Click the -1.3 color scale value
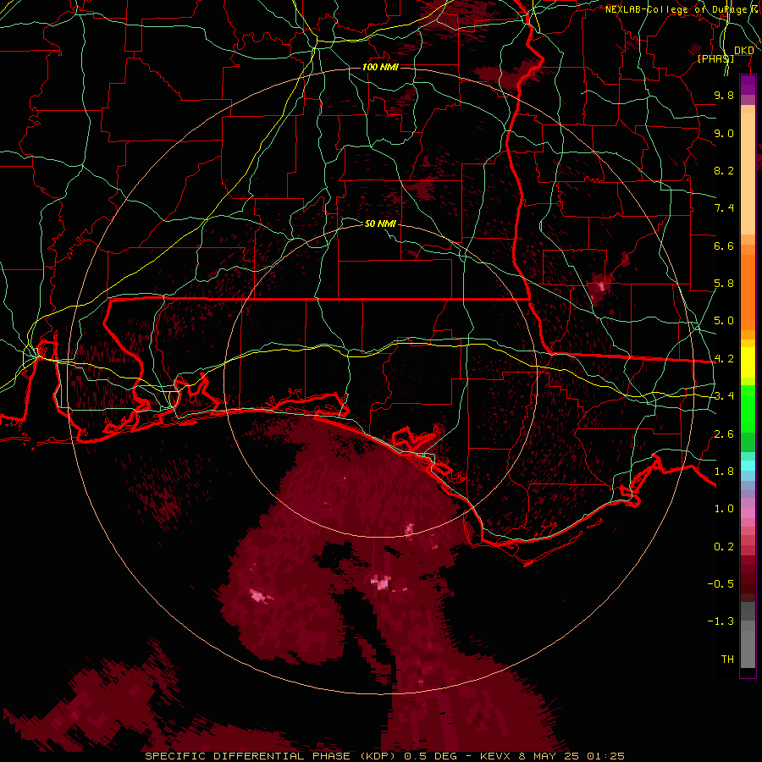Viewport: 762px width, 762px height. [721, 621]
